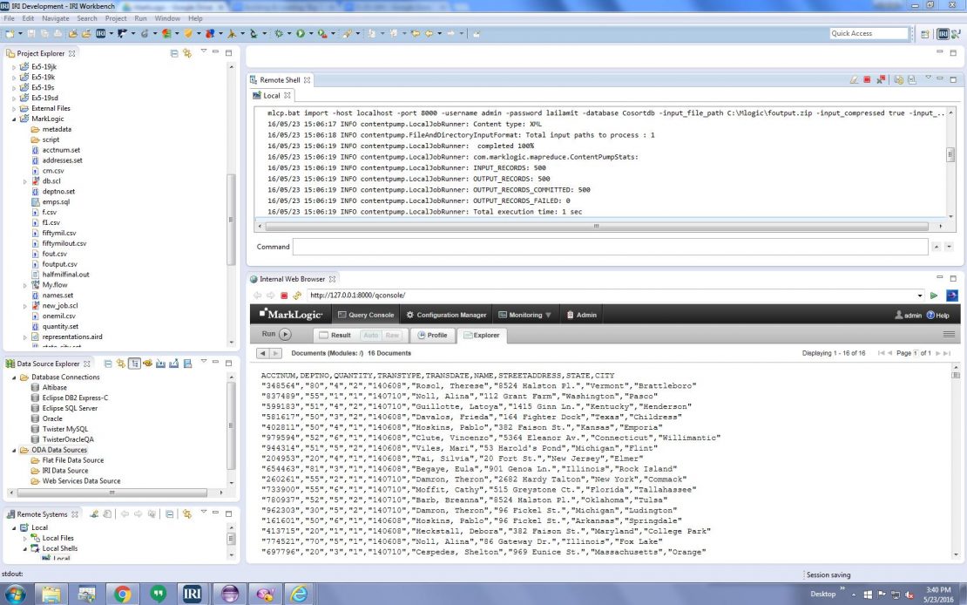
Task: Toggle the Raw button in Query Console
Action: [392, 336]
